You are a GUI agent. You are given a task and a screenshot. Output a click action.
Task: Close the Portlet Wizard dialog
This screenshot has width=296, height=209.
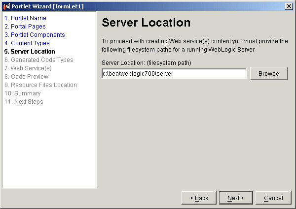pyautogui.click(x=289, y=6)
